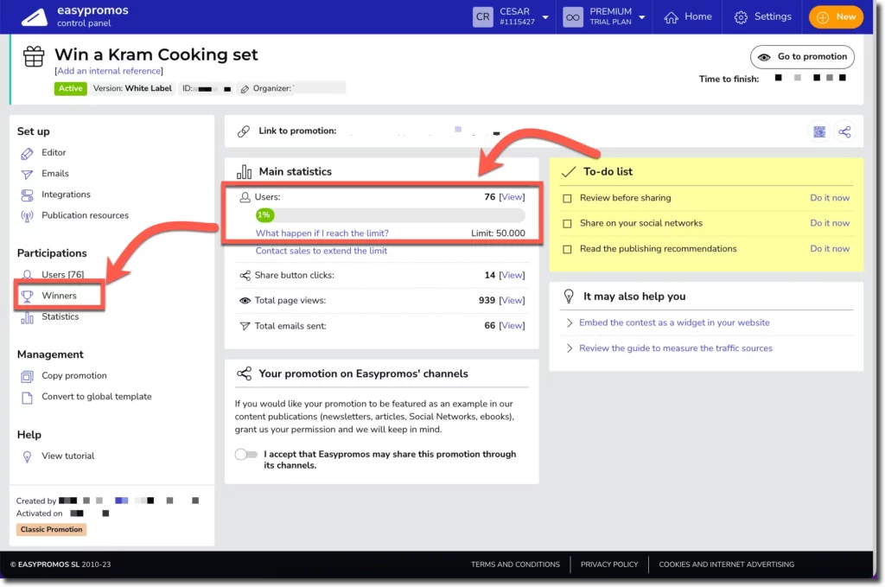Open the Premium Trial Plan dropdown arrow
The height and width of the screenshot is (587, 885).
(642, 17)
